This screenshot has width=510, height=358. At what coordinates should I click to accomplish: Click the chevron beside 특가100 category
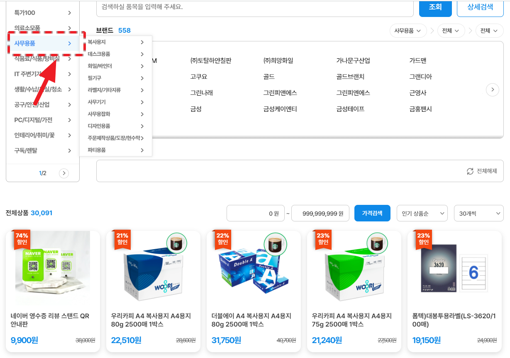tap(70, 13)
